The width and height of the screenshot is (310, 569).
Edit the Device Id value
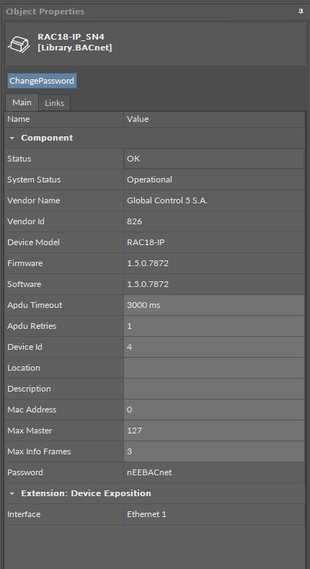pos(214,347)
